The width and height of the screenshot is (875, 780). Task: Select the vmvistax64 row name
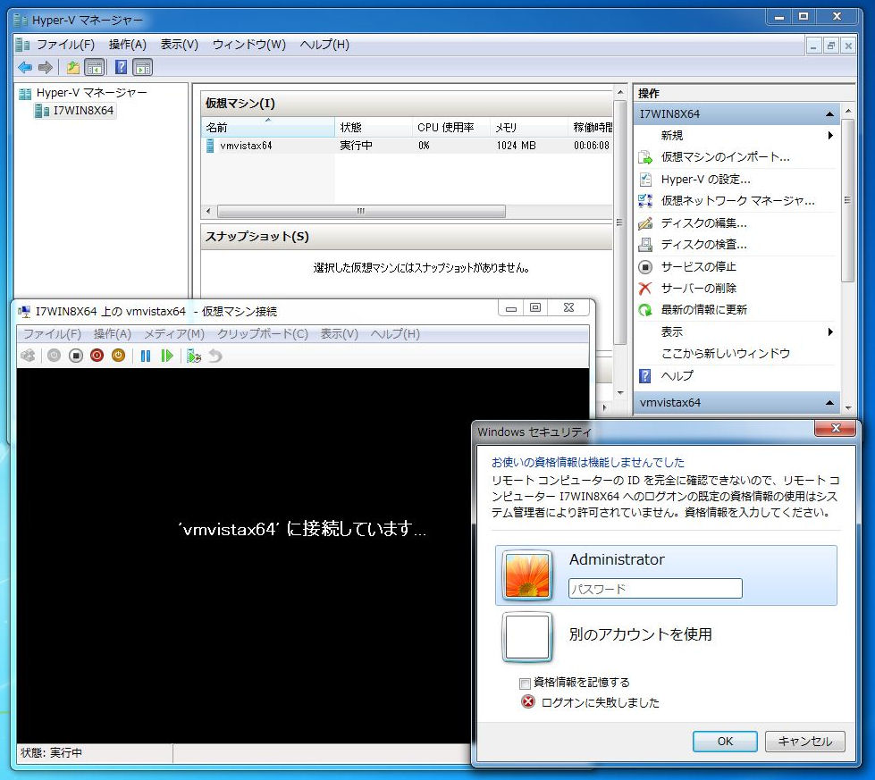(246, 146)
